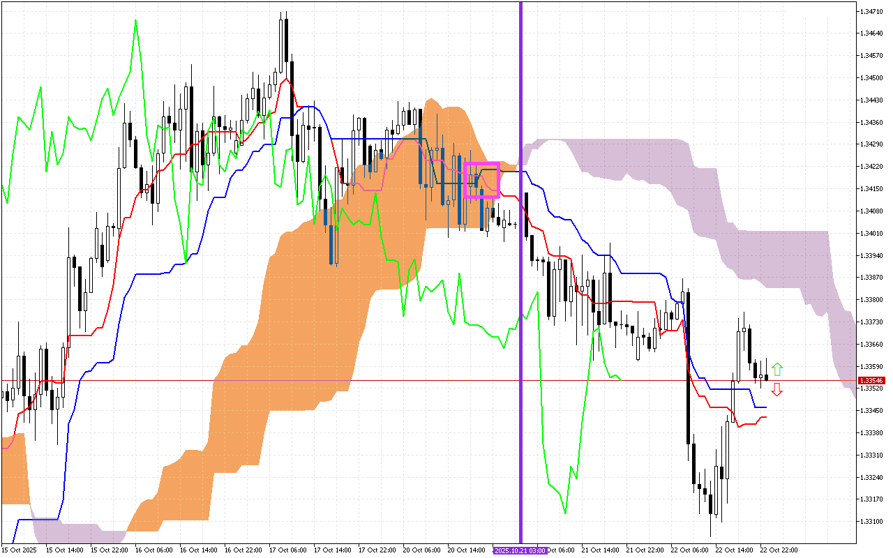Click the 1.33100 price axis label

click(872, 520)
